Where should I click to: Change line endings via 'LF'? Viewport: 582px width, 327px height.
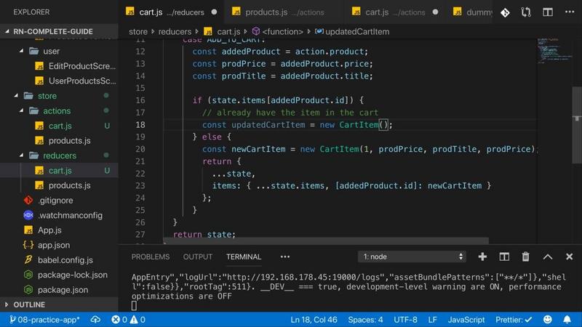[432, 320]
